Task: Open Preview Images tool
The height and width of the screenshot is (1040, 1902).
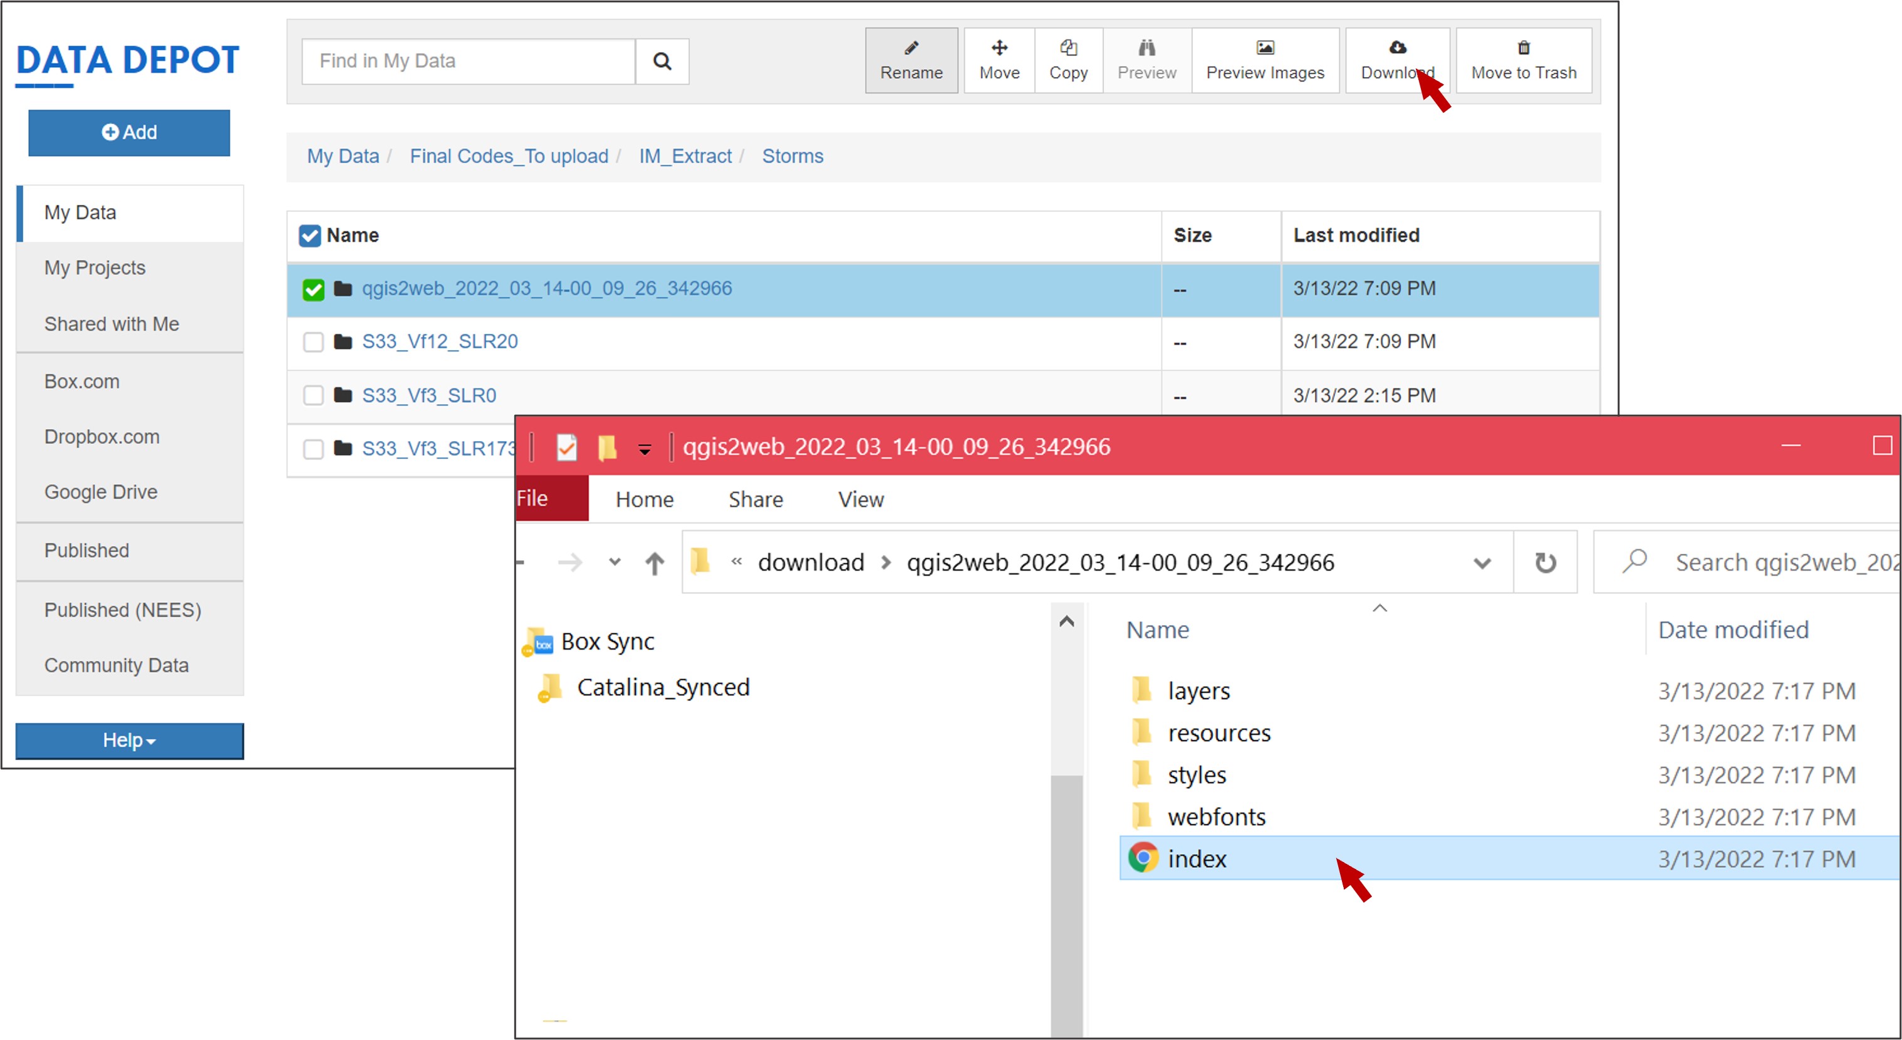Action: tap(1264, 61)
